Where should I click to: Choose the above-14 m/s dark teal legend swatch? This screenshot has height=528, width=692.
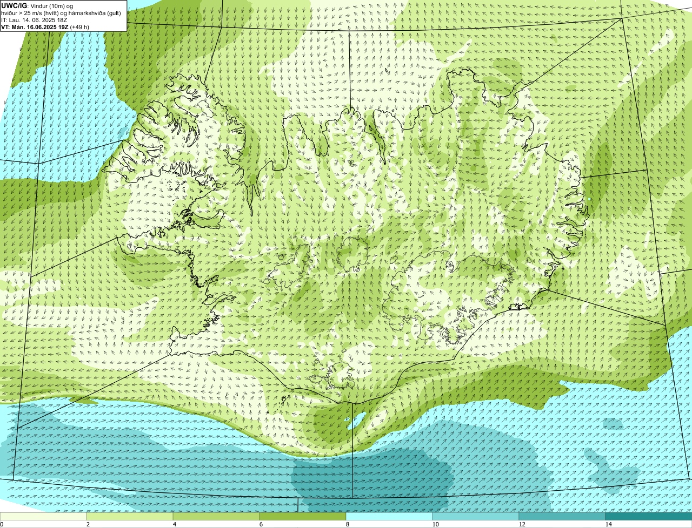pyautogui.click(x=649, y=517)
